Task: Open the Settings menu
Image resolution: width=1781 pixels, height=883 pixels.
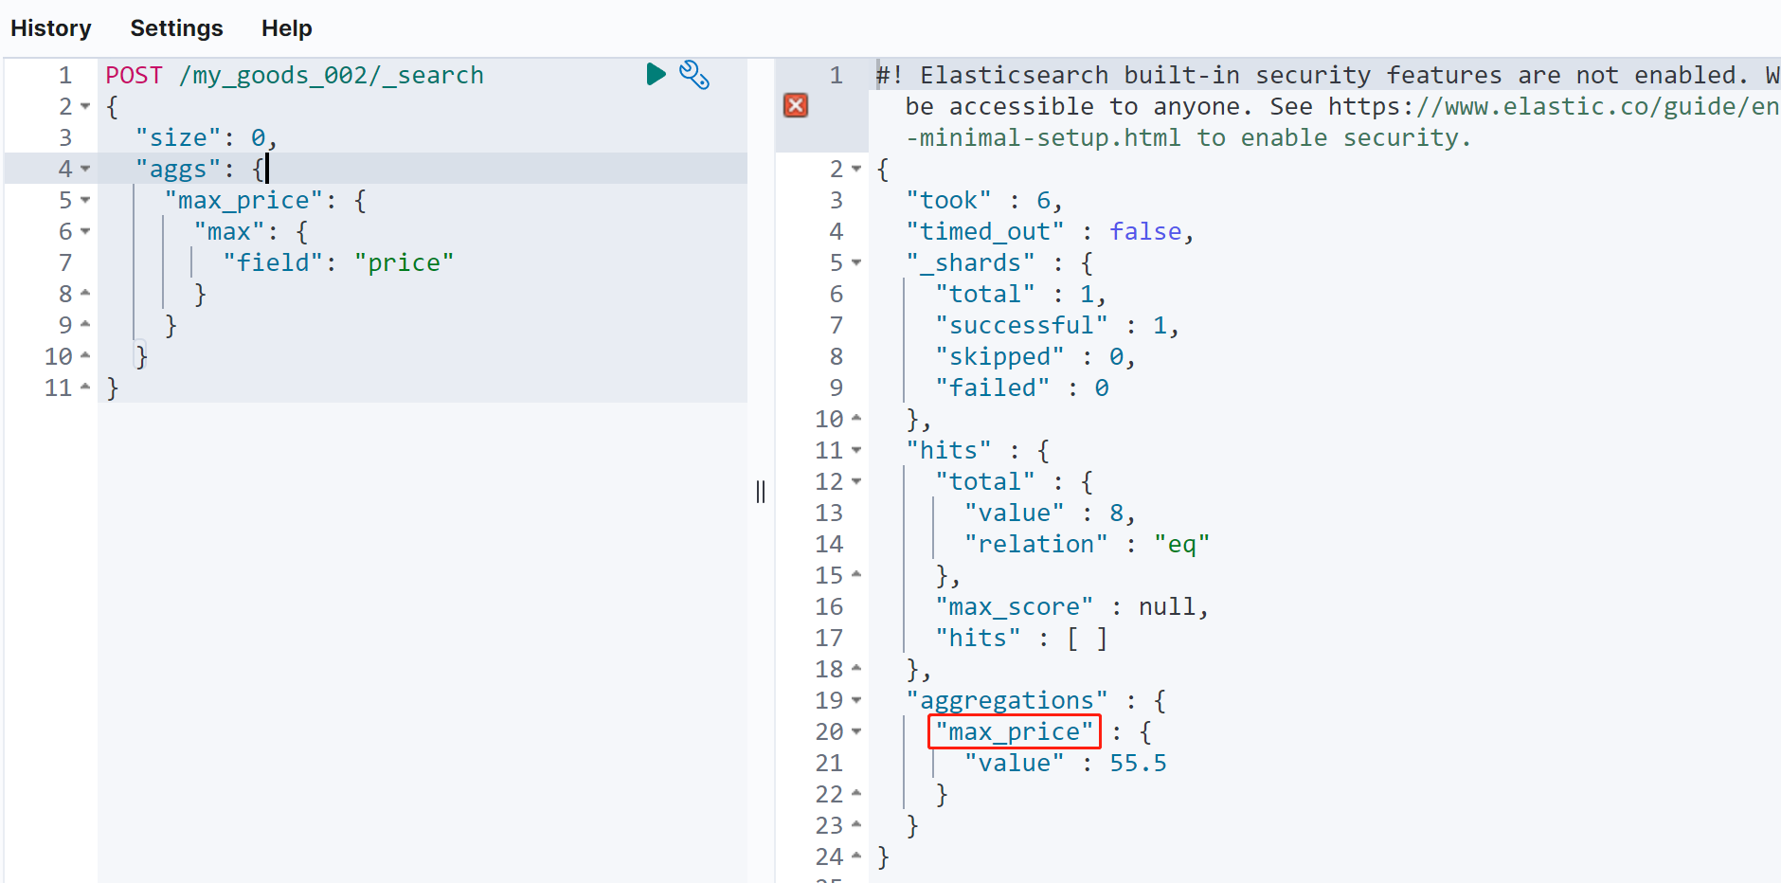Action: [176, 28]
